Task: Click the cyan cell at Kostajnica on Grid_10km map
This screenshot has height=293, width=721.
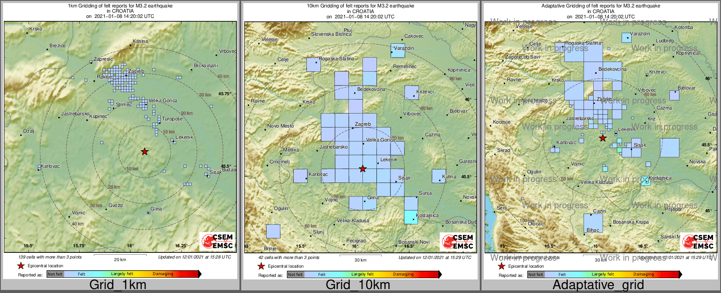Action: (x=411, y=217)
